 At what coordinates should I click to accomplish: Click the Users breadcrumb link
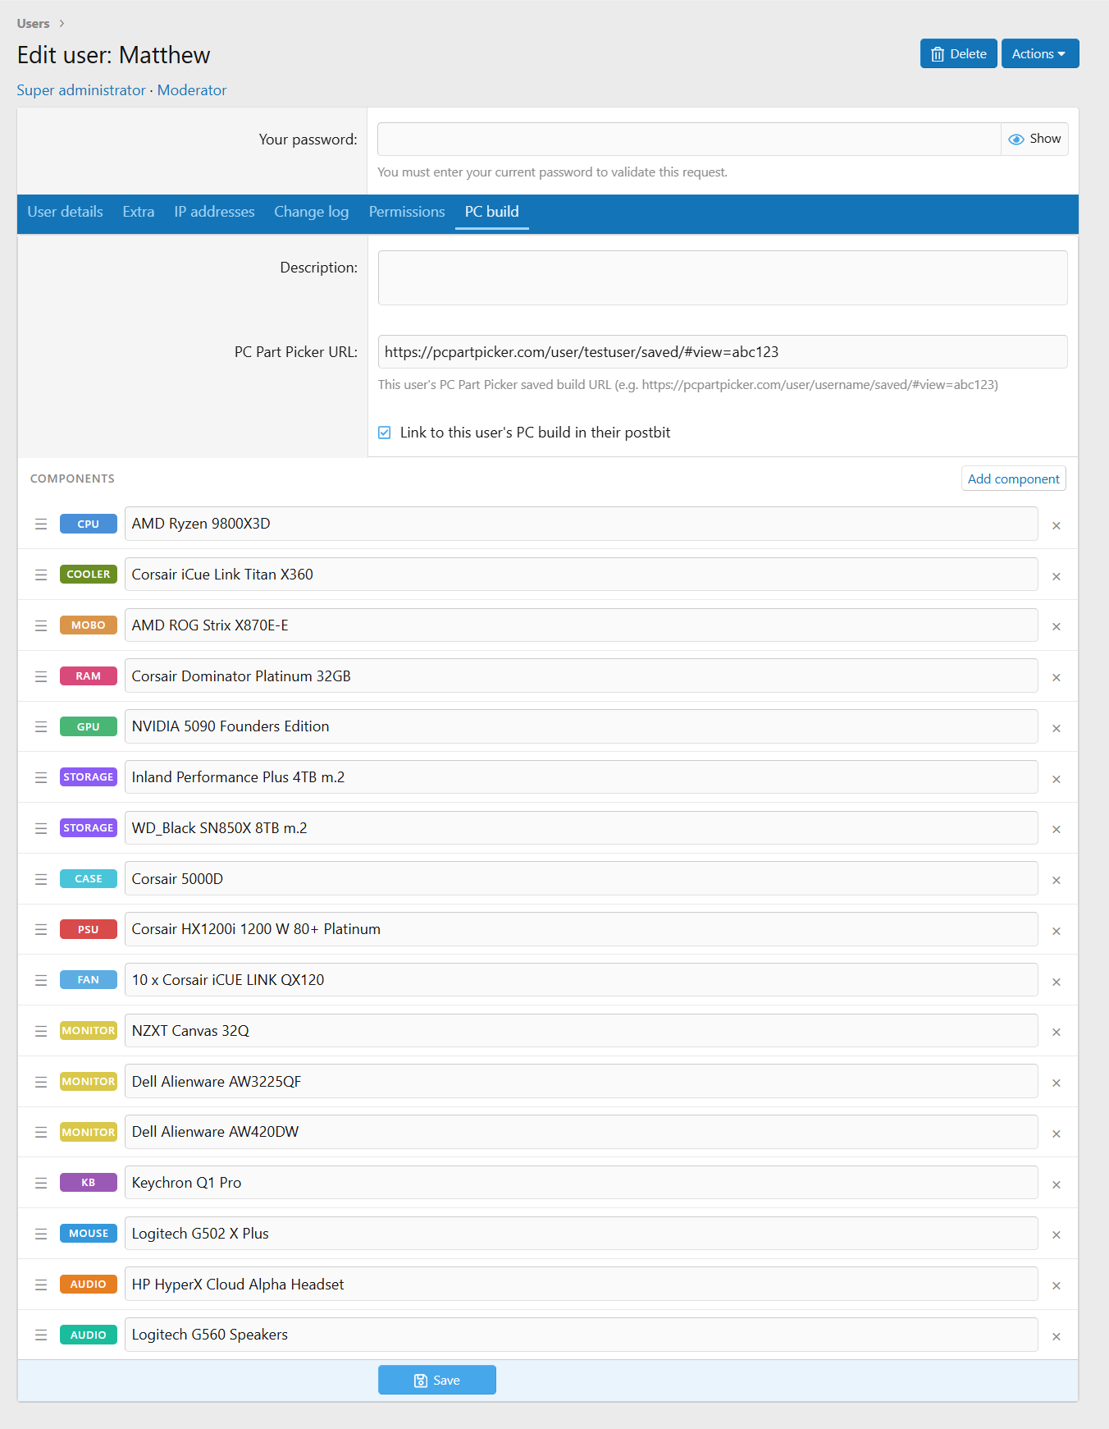coord(34,24)
